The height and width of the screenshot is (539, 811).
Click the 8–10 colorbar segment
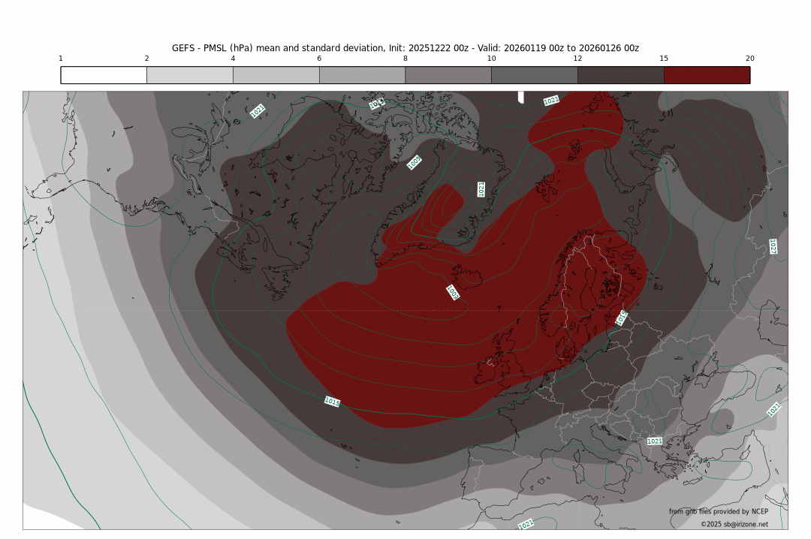tap(448, 75)
